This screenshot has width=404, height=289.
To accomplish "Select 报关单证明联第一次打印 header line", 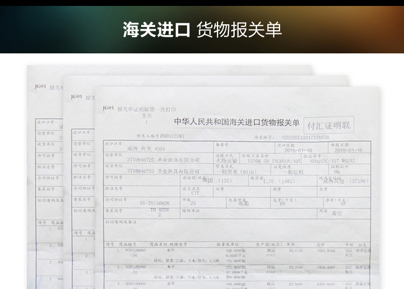I will (147, 109).
